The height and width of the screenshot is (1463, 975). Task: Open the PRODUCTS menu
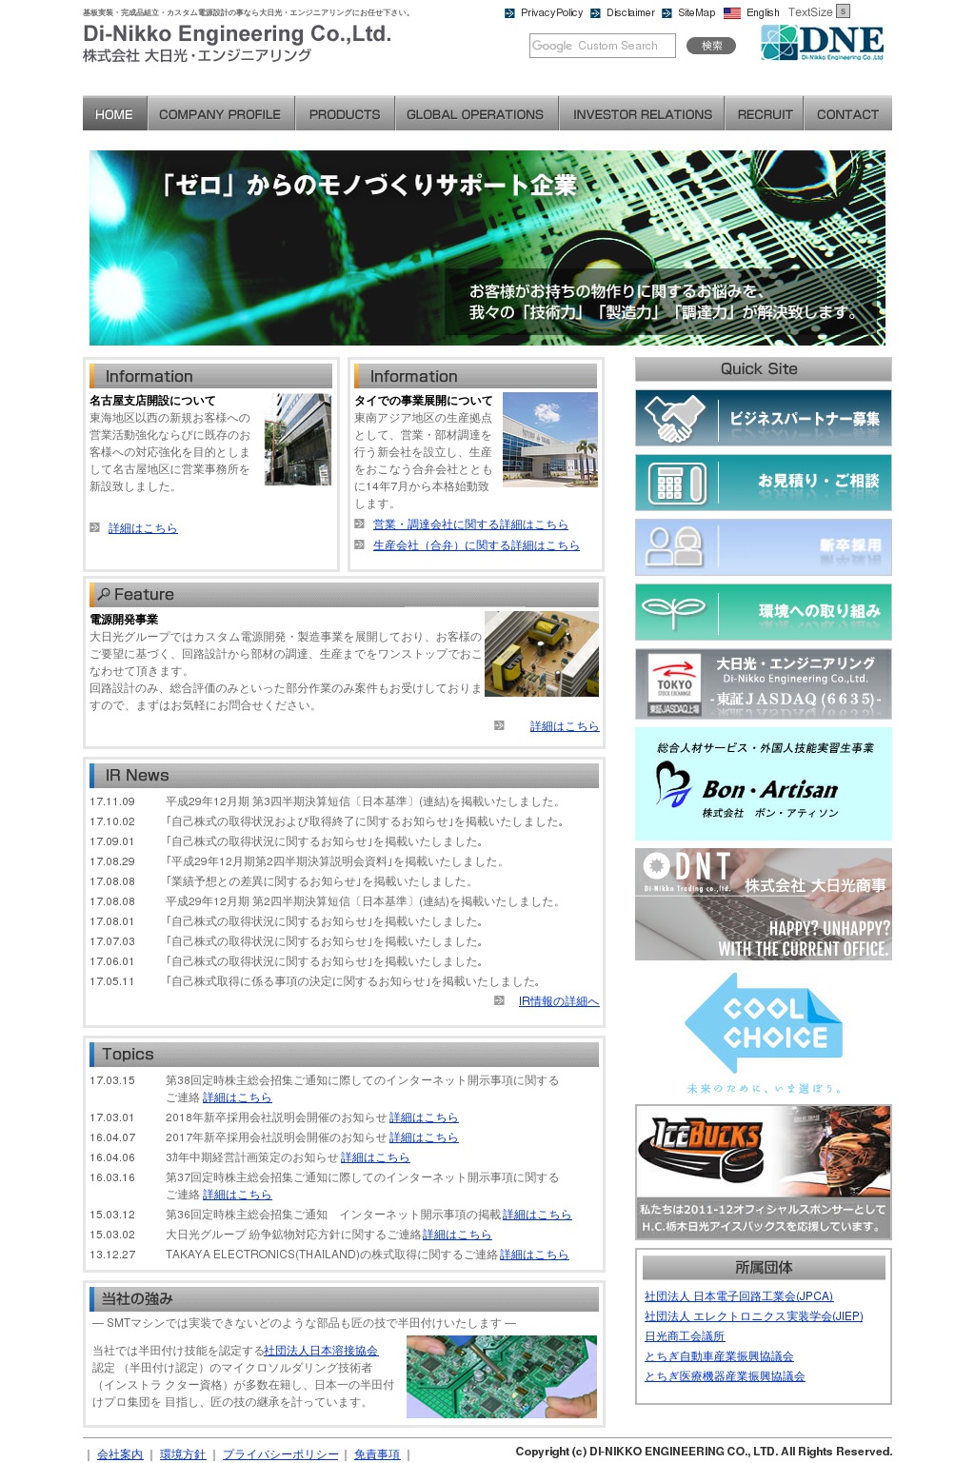[x=345, y=113]
